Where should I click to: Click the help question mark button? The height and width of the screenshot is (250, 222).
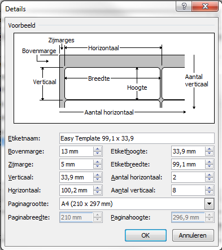[184, 7]
